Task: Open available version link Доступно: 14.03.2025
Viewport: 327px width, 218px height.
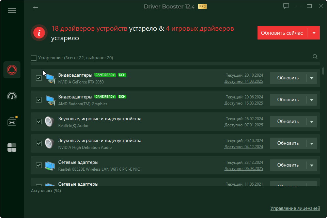Action: pos(244,81)
